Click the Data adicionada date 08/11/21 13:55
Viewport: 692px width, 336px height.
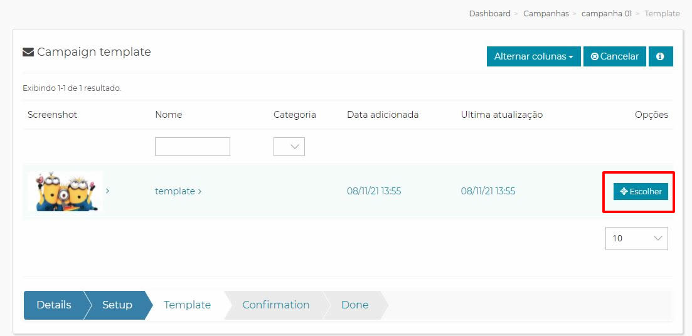(x=374, y=191)
